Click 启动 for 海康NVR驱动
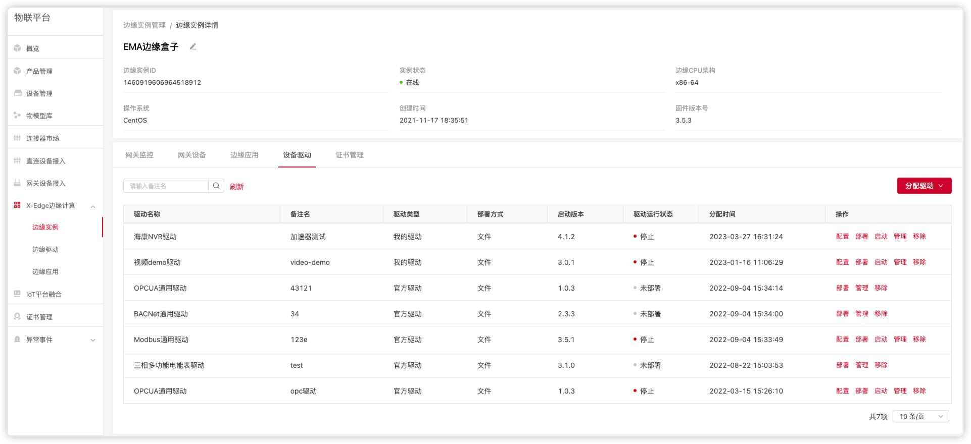This screenshot has width=971, height=444. point(881,237)
